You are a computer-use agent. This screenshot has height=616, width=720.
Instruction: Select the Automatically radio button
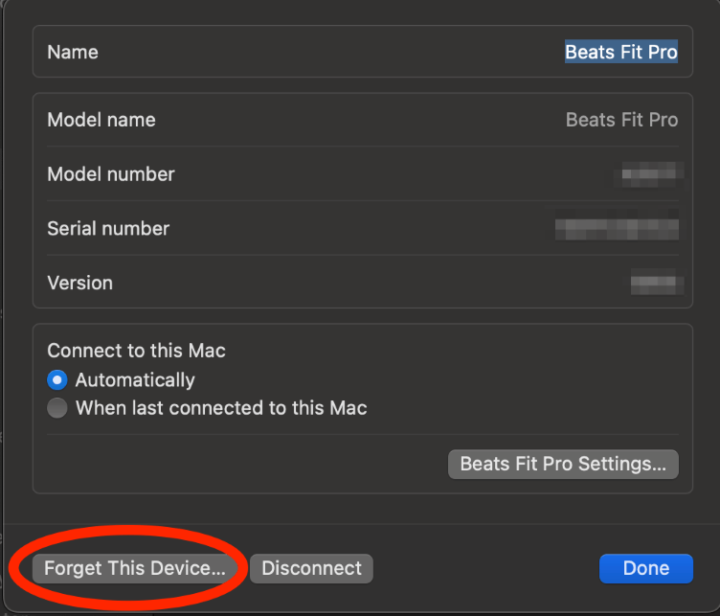point(58,380)
